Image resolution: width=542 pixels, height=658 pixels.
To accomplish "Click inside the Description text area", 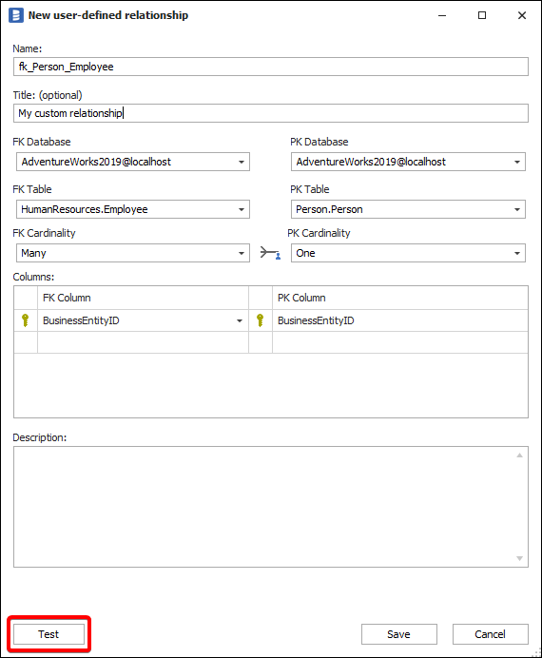I will click(264, 507).
